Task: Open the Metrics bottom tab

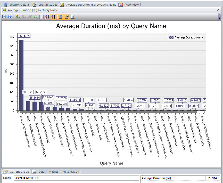Action: click(53, 172)
